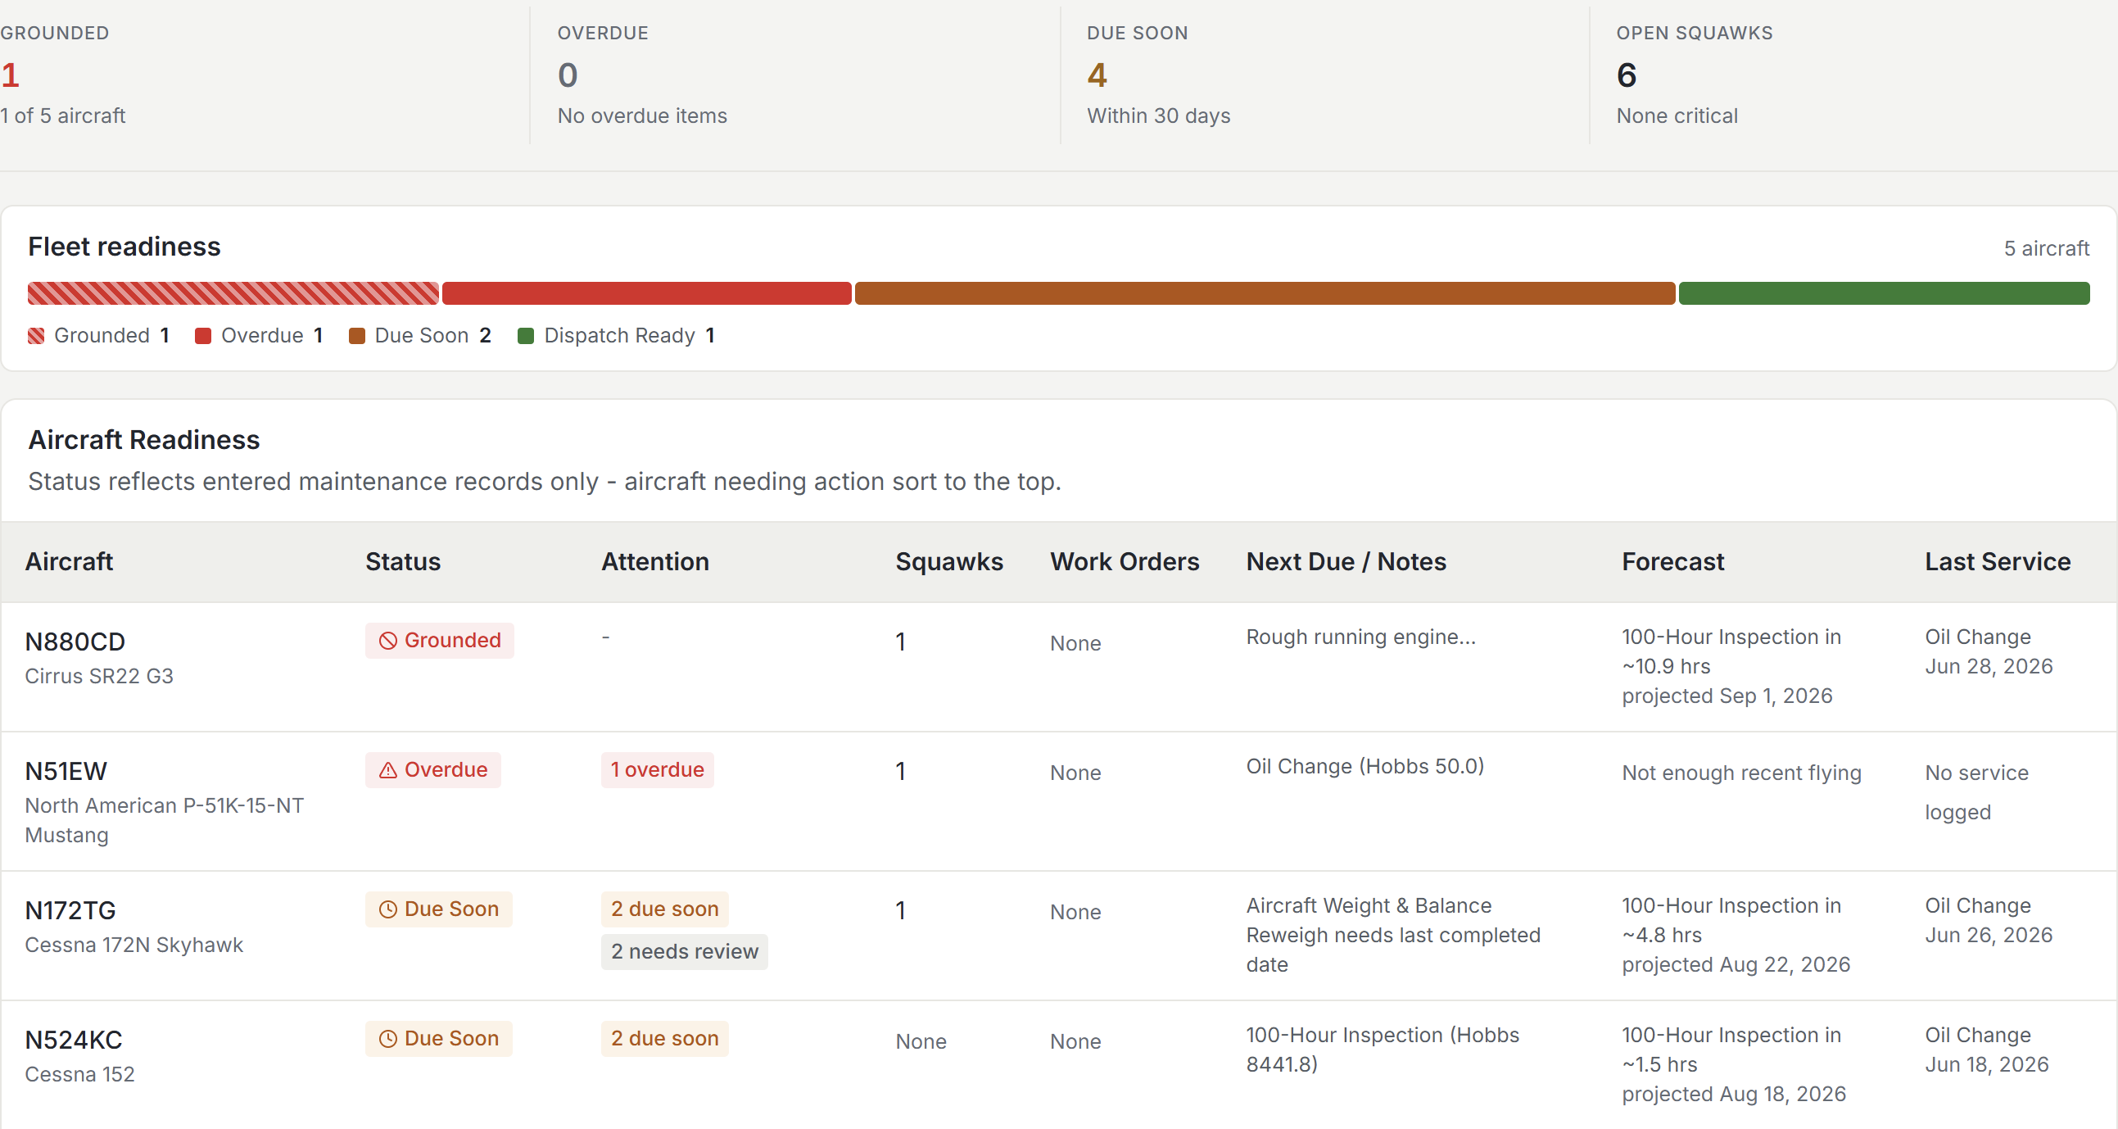Click the brown Due Soon bar segment
The image size is (2118, 1129).
coord(1265,293)
